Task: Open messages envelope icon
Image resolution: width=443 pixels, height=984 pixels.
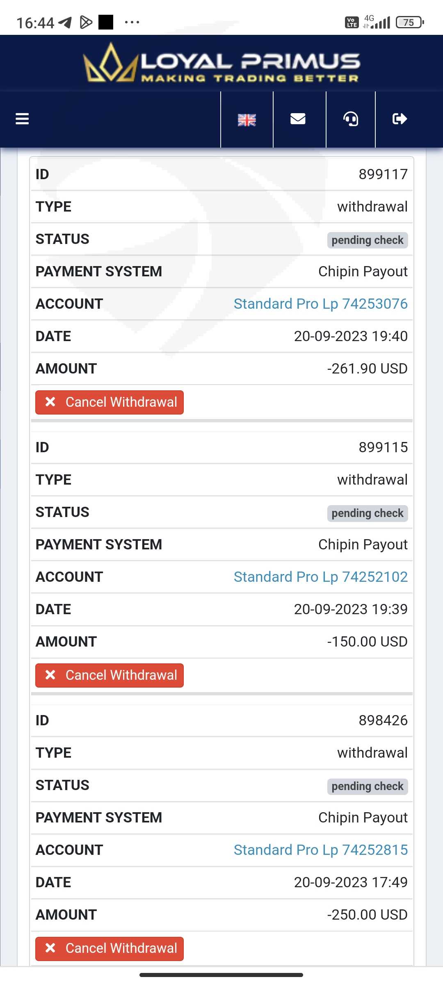Action: point(298,119)
